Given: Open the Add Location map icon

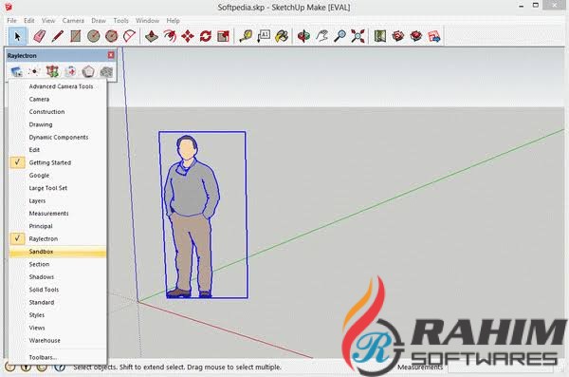Looking at the screenshot, I should pyautogui.click(x=380, y=36).
